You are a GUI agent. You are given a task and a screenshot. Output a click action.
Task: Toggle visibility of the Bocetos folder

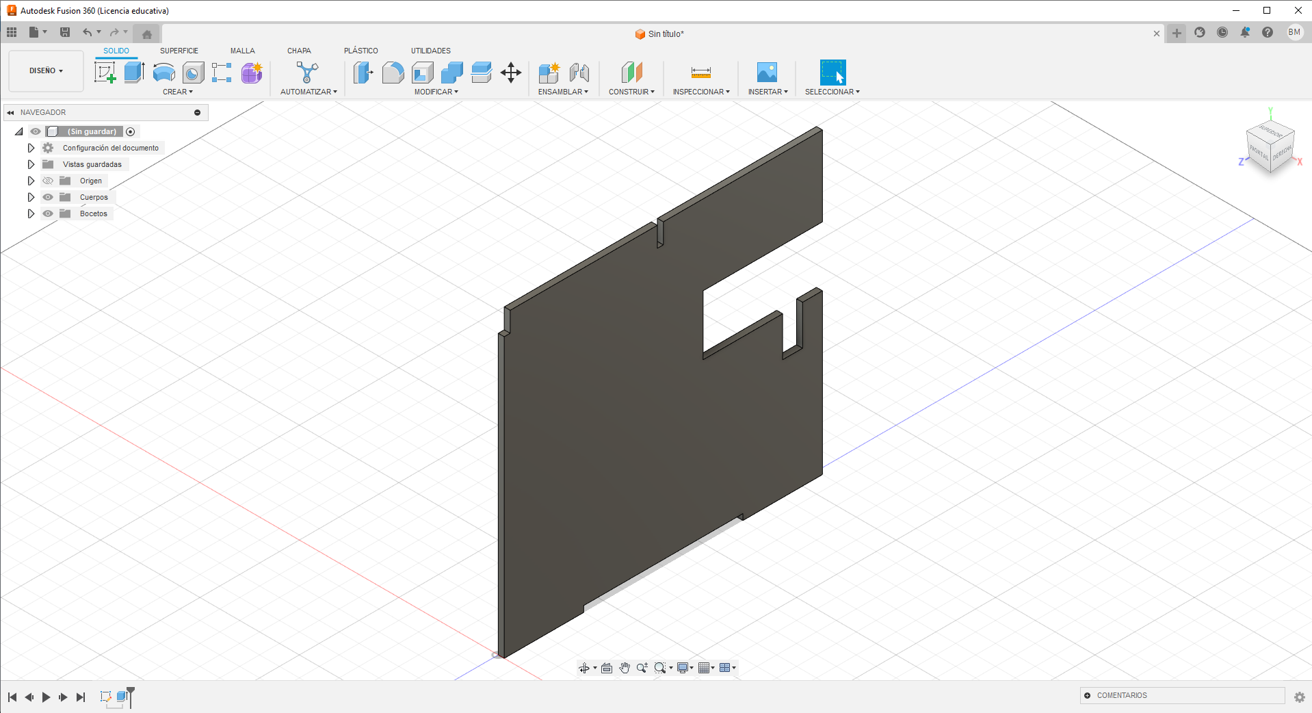pos(48,213)
